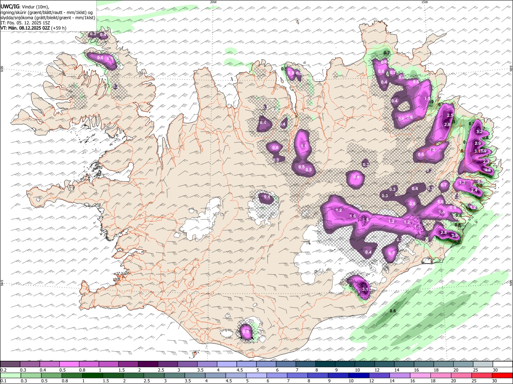The height and width of the screenshot is (384, 513).
Task: Click the 'rigning/skúrir' legend description line
Action: [47, 12]
